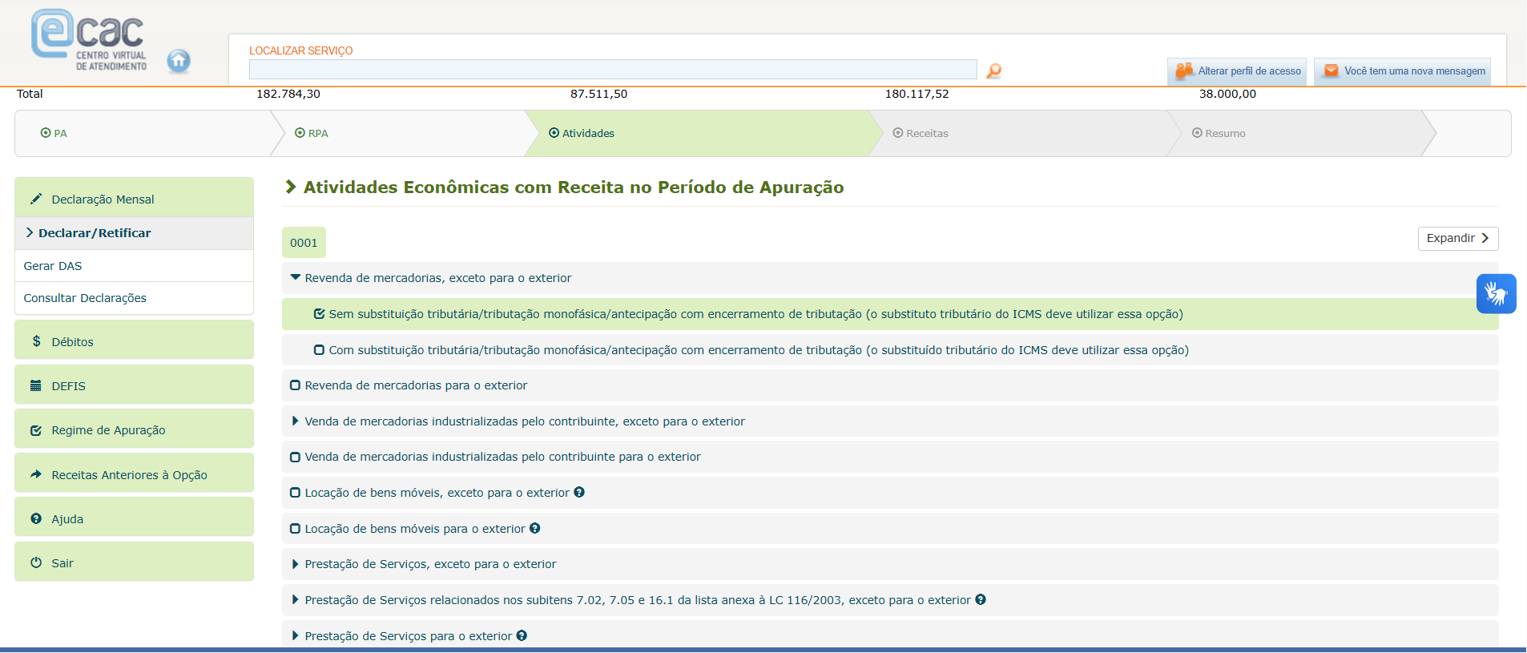Check Locação de bens móveis para o exterior
1527x653 pixels.
[296, 528]
